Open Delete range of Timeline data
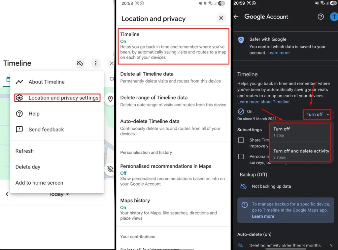Viewport: 338px width, 250px height. pyautogui.click(x=174, y=101)
